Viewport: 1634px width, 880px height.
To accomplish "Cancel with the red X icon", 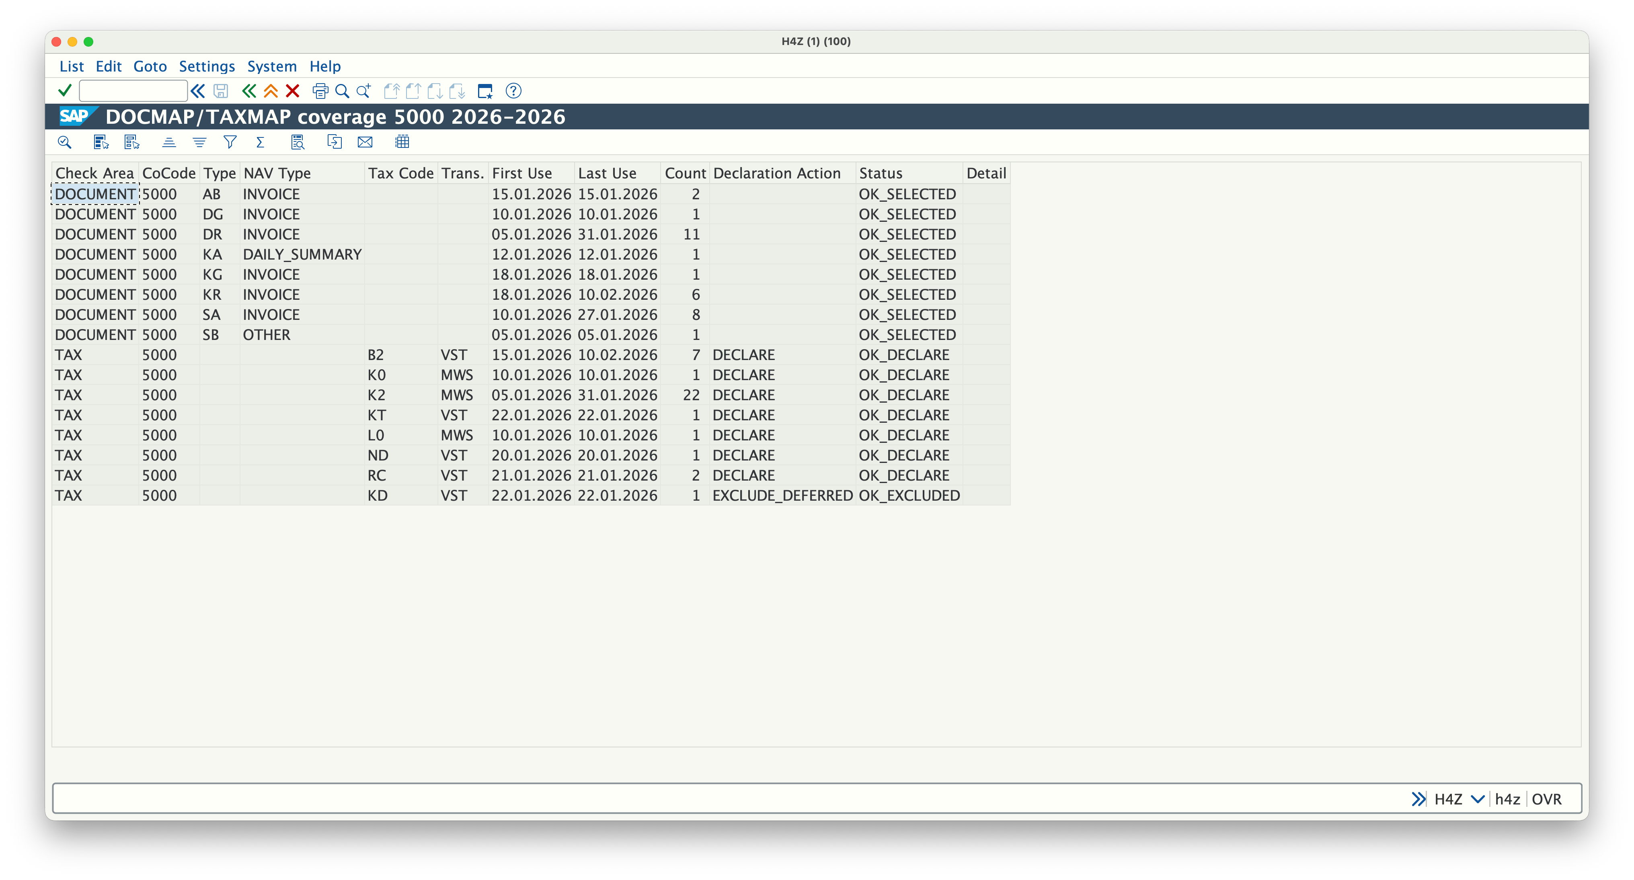I will [292, 91].
